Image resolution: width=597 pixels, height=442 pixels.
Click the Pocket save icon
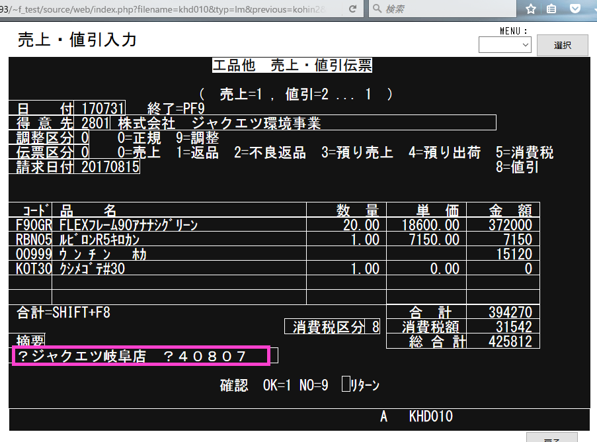pos(575,9)
